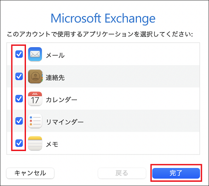Select the カレンダー row label
The height and width of the screenshot is (186, 209).
click(x=61, y=100)
